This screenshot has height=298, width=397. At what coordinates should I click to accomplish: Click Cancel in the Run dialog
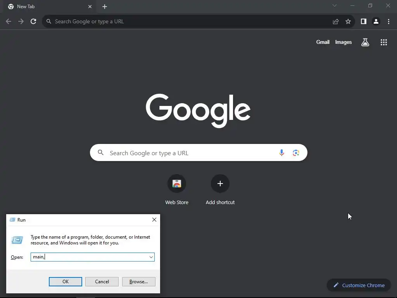pyautogui.click(x=102, y=282)
